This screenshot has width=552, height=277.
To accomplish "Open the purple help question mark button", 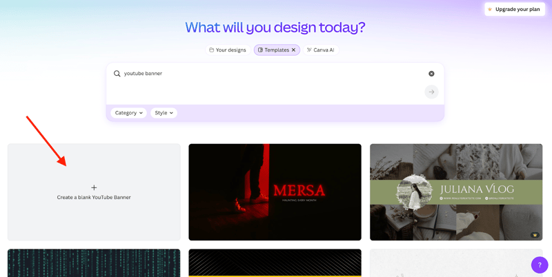I will pyautogui.click(x=540, y=265).
